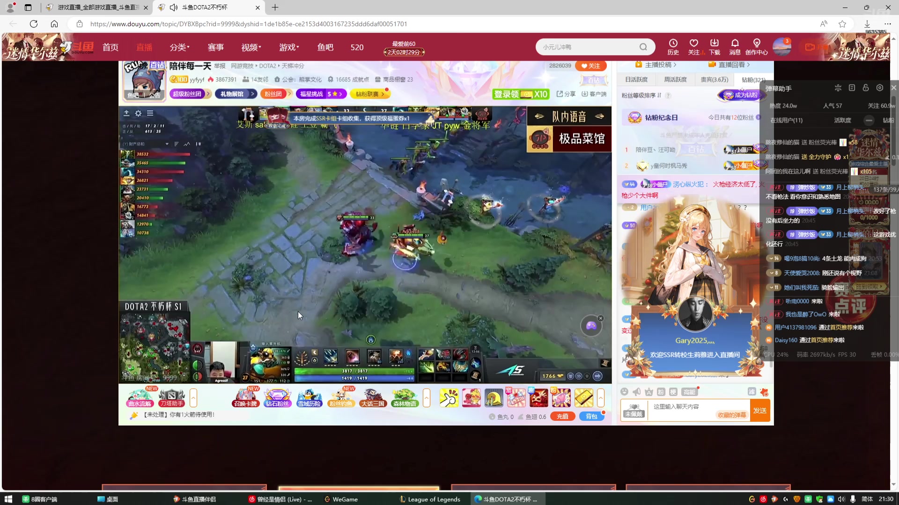Click browser refresh button

coord(34,24)
